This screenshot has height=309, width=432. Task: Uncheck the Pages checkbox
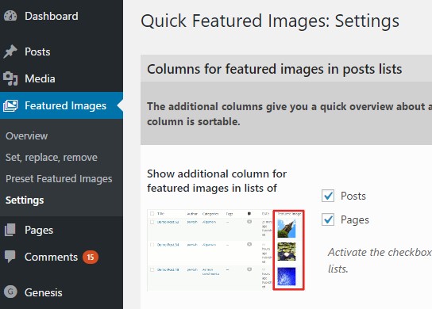(x=328, y=219)
